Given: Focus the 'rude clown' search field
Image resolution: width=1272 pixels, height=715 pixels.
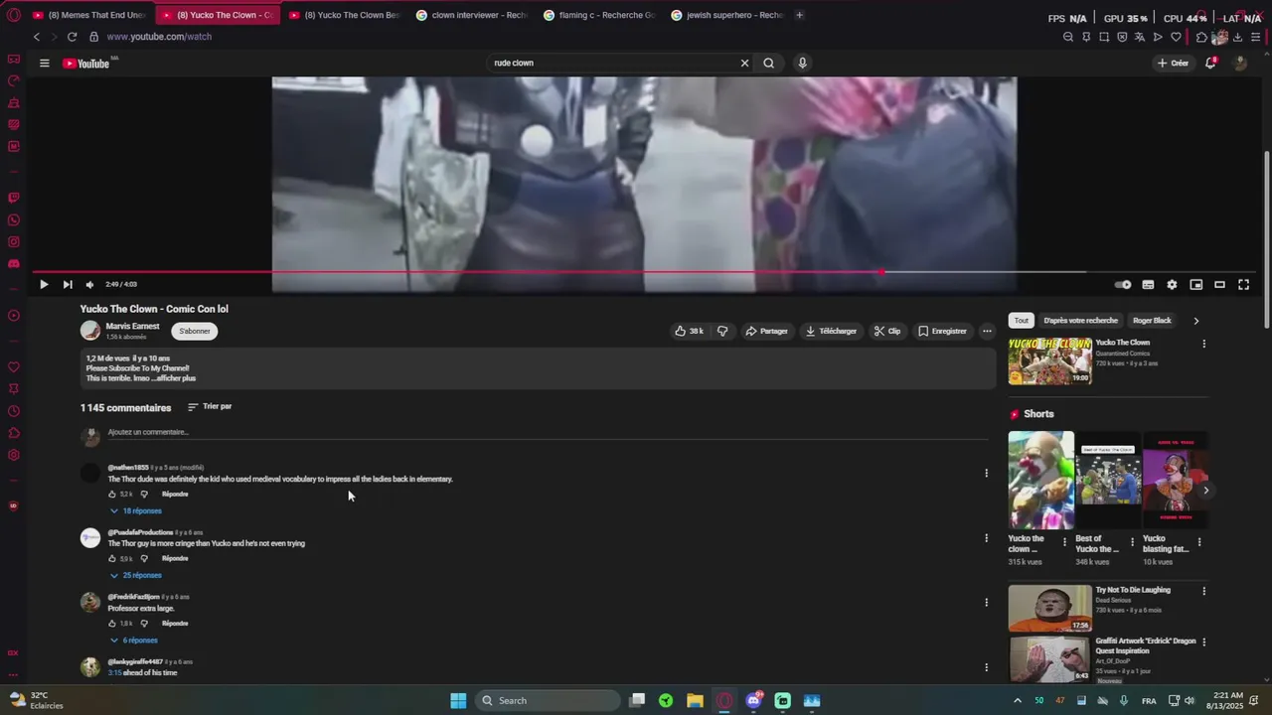Looking at the screenshot, I should [x=611, y=63].
